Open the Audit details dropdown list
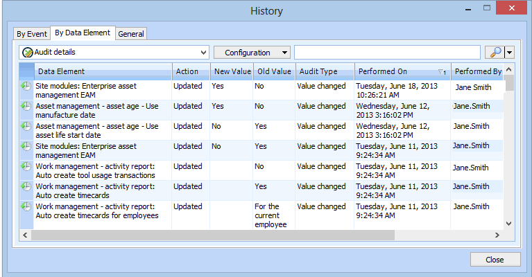This screenshot has width=532, height=277. [203, 53]
